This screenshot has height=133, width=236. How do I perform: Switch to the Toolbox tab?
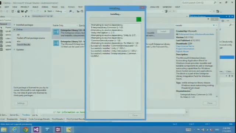tap(26, 115)
